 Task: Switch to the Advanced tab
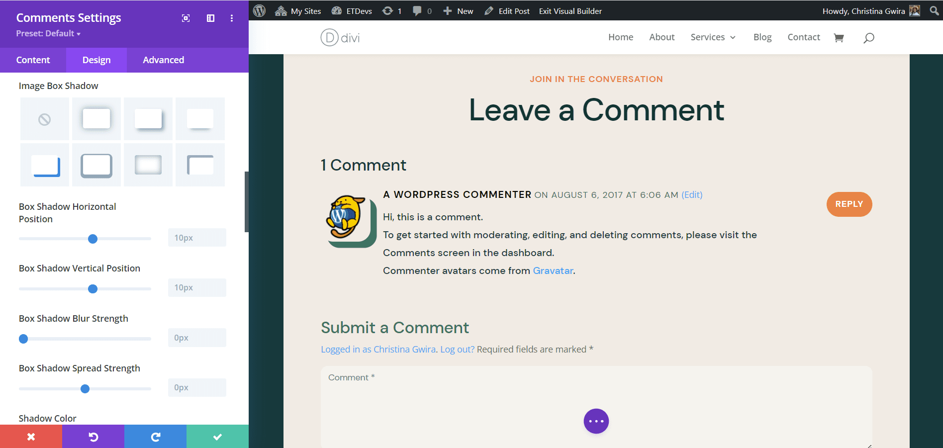click(163, 60)
